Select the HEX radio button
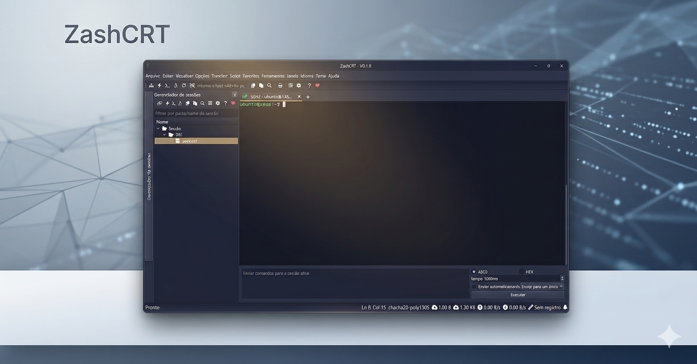The image size is (697, 364). point(521,272)
